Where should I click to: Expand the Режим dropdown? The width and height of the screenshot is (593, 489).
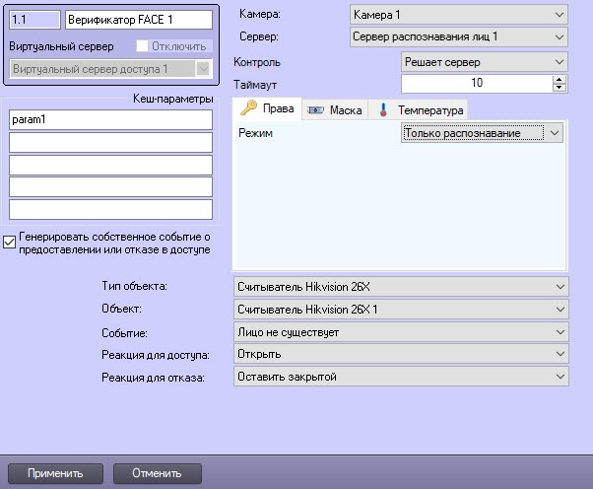point(483,133)
